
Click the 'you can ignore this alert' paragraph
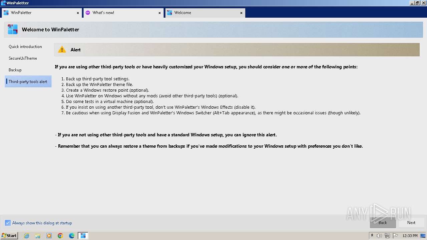point(166,135)
